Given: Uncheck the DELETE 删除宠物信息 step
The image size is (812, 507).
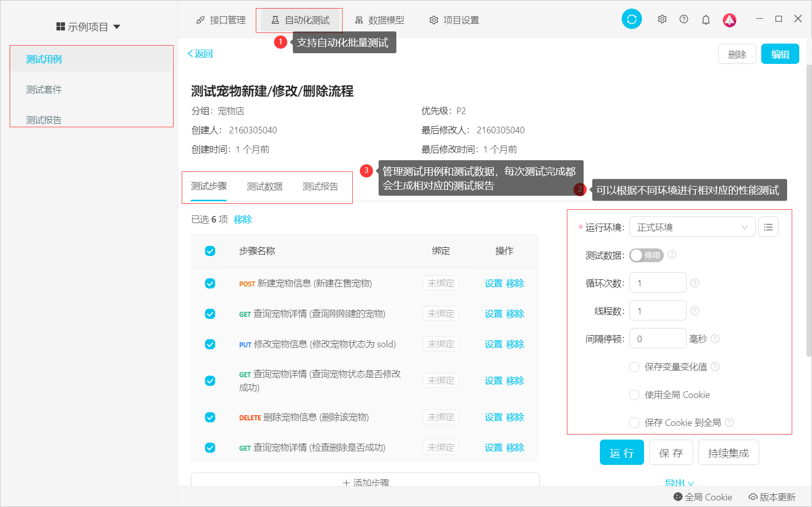Looking at the screenshot, I should click(210, 417).
